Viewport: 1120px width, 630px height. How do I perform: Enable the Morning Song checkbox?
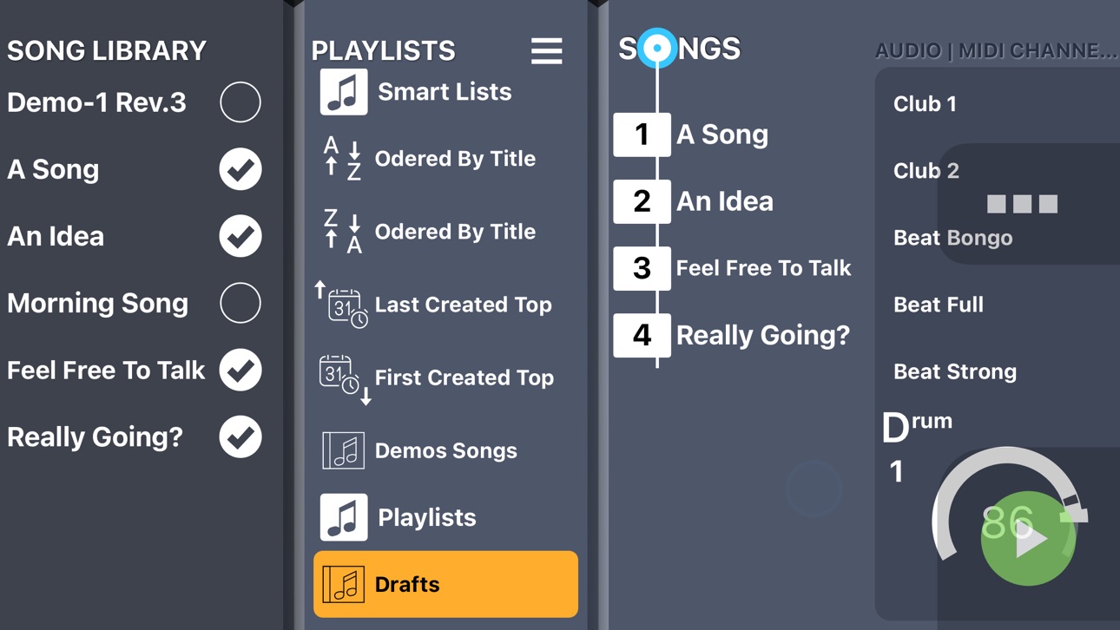click(240, 303)
